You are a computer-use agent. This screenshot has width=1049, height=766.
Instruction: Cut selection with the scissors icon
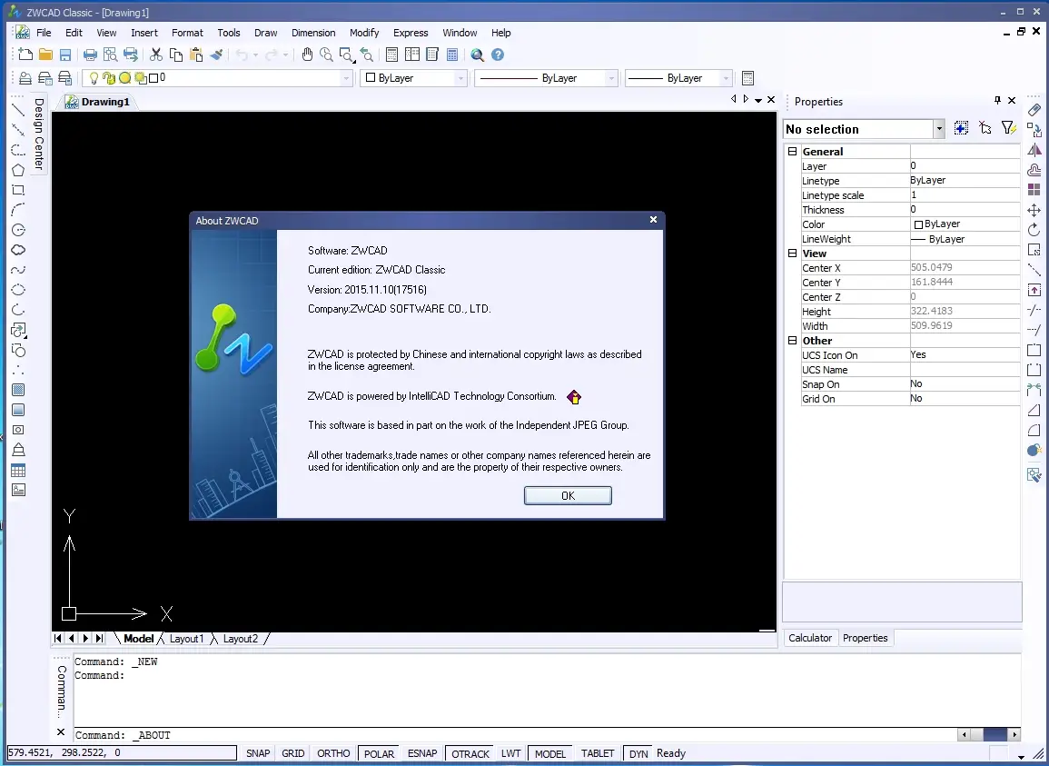[156, 55]
